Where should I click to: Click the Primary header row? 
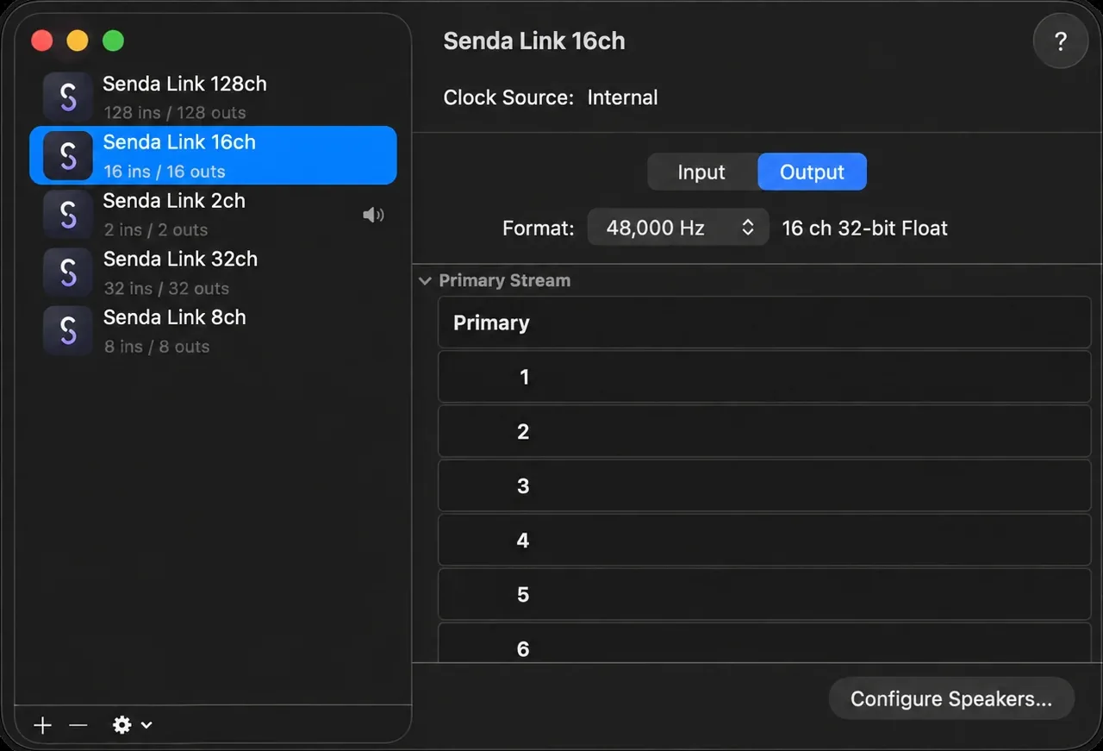click(x=764, y=322)
